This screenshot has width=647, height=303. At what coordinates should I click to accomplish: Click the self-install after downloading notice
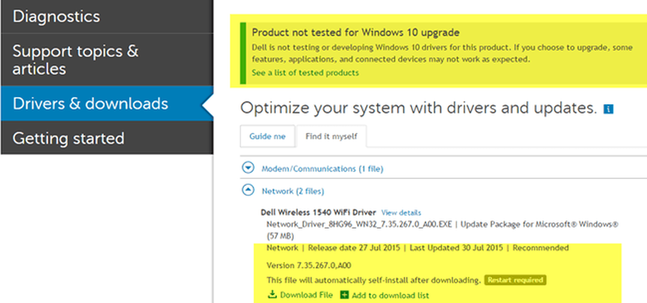[374, 281]
